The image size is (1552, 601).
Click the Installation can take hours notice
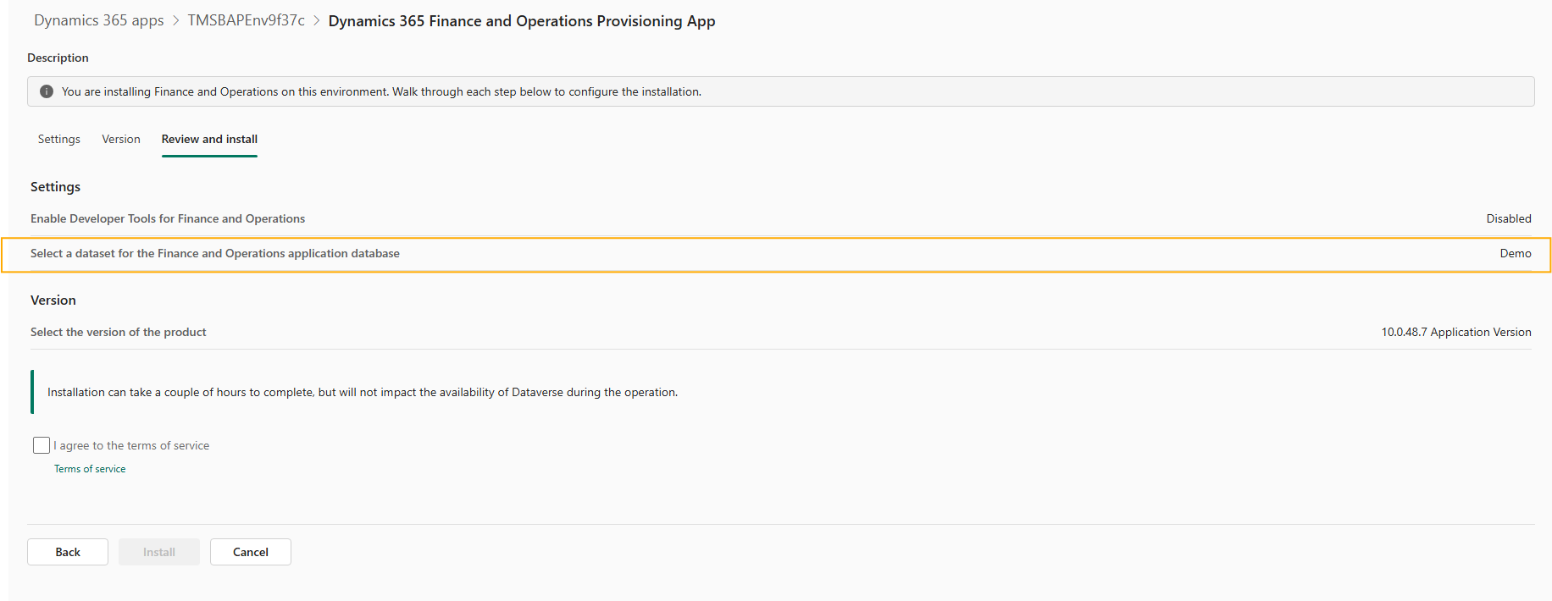pyautogui.click(x=363, y=392)
